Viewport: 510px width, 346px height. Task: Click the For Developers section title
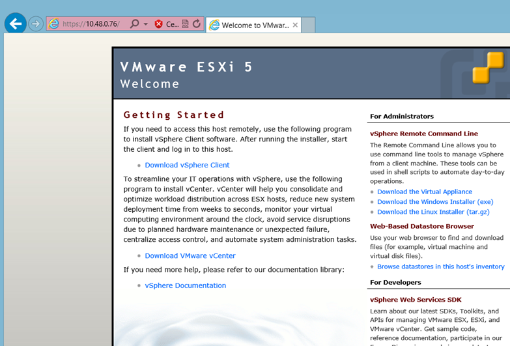pos(395,282)
